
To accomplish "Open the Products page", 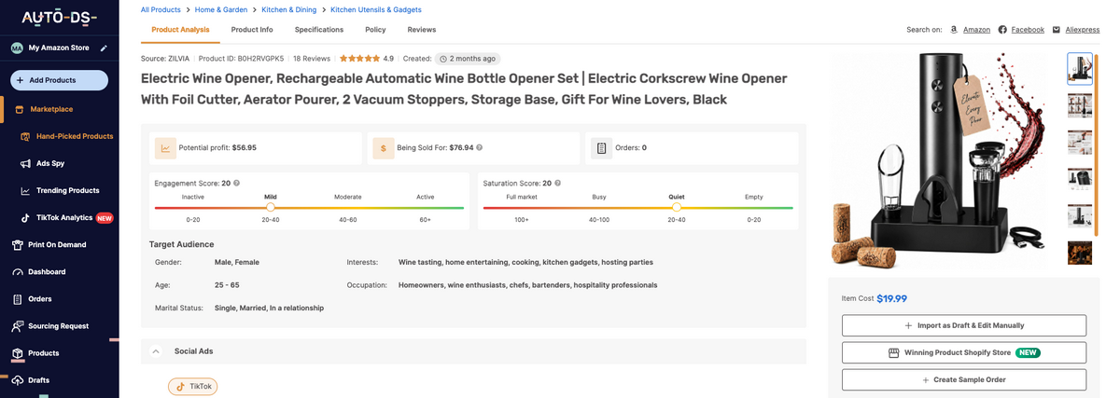I will coord(43,353).
